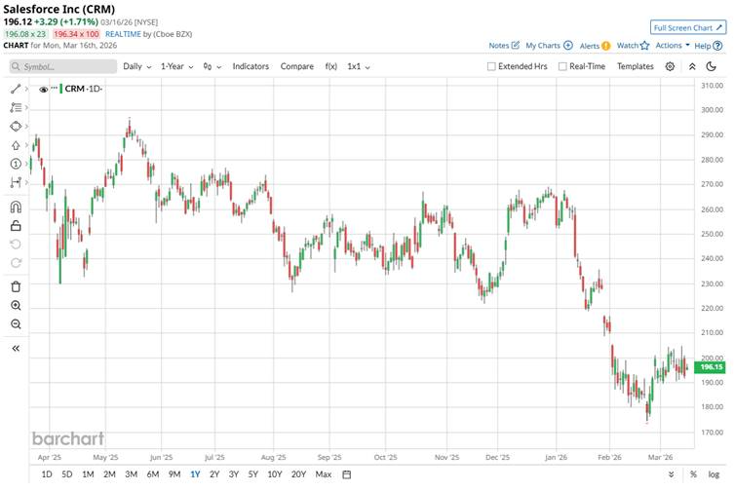Open the Indicators menu
The image size is (734, 491).
tap(251, 66)
